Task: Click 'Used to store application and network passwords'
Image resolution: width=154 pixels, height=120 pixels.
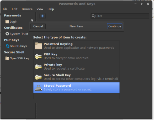Action: (x=79, y=48)
